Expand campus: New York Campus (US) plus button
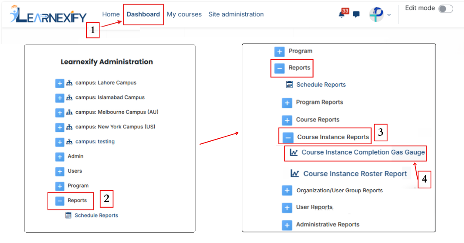The width and height of the screenshot is (464, 243). pos(59,128)
